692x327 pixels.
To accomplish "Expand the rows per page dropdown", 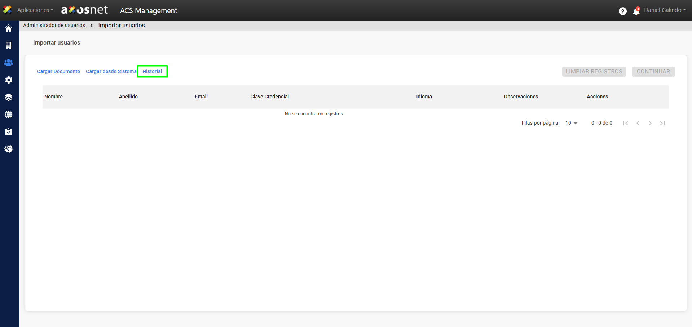I will point(571,123).
